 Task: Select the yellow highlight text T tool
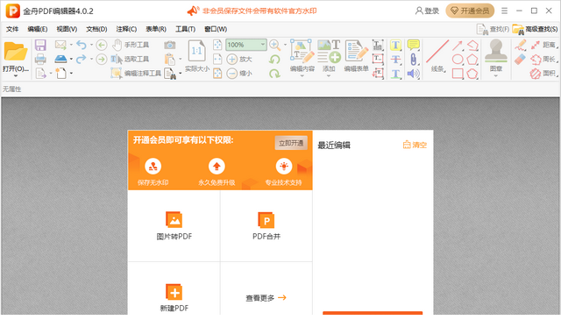(x=395, y=45)
